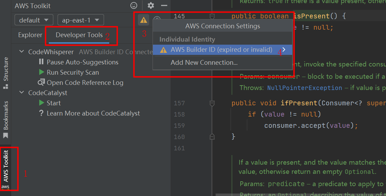Click the AWS Connection Settings title
The height and width of the screenshot is (196, 386).
[223, 26]
